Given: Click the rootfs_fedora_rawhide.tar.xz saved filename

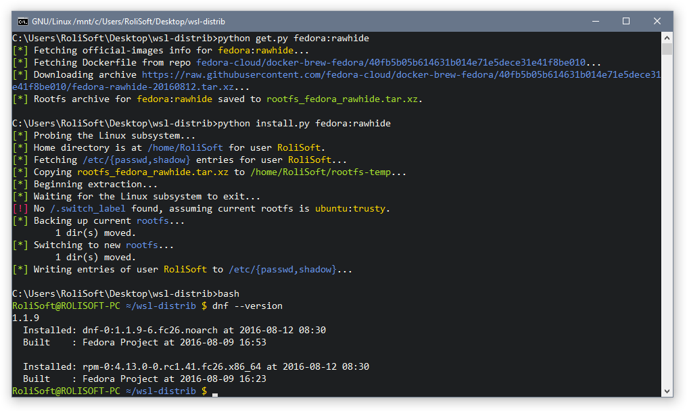Looking at the screenshot, I should (342, 99).
